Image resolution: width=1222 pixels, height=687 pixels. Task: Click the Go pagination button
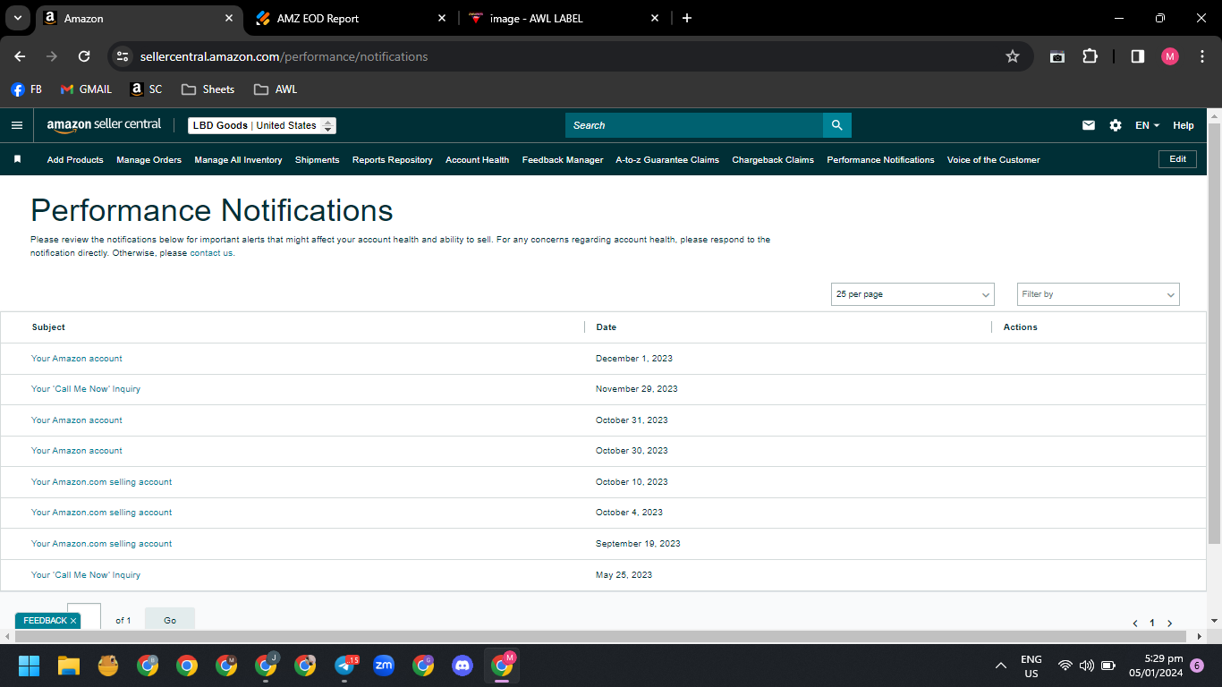pyautogui.click(x=170, y=619)
